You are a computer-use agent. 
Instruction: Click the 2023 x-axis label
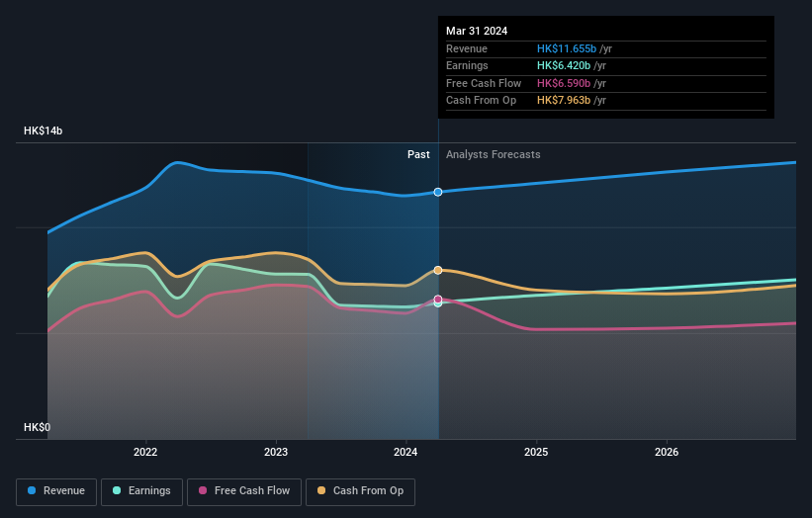(276, 453)
